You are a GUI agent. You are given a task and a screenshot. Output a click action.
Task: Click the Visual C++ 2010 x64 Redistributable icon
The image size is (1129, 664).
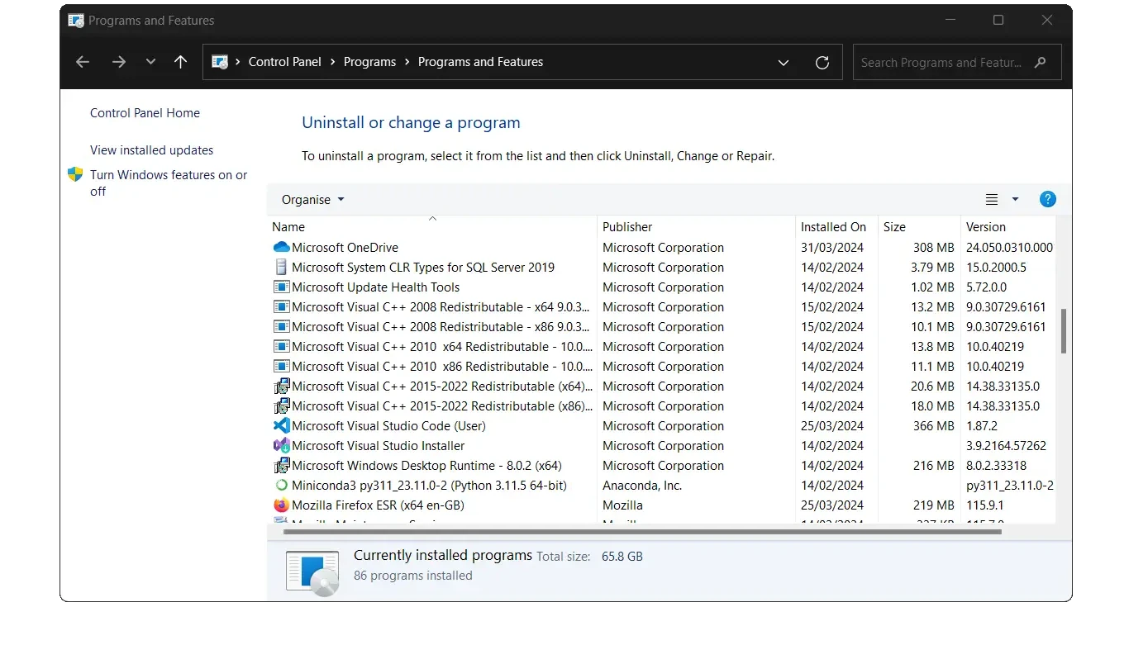click(x=281, y=346)
